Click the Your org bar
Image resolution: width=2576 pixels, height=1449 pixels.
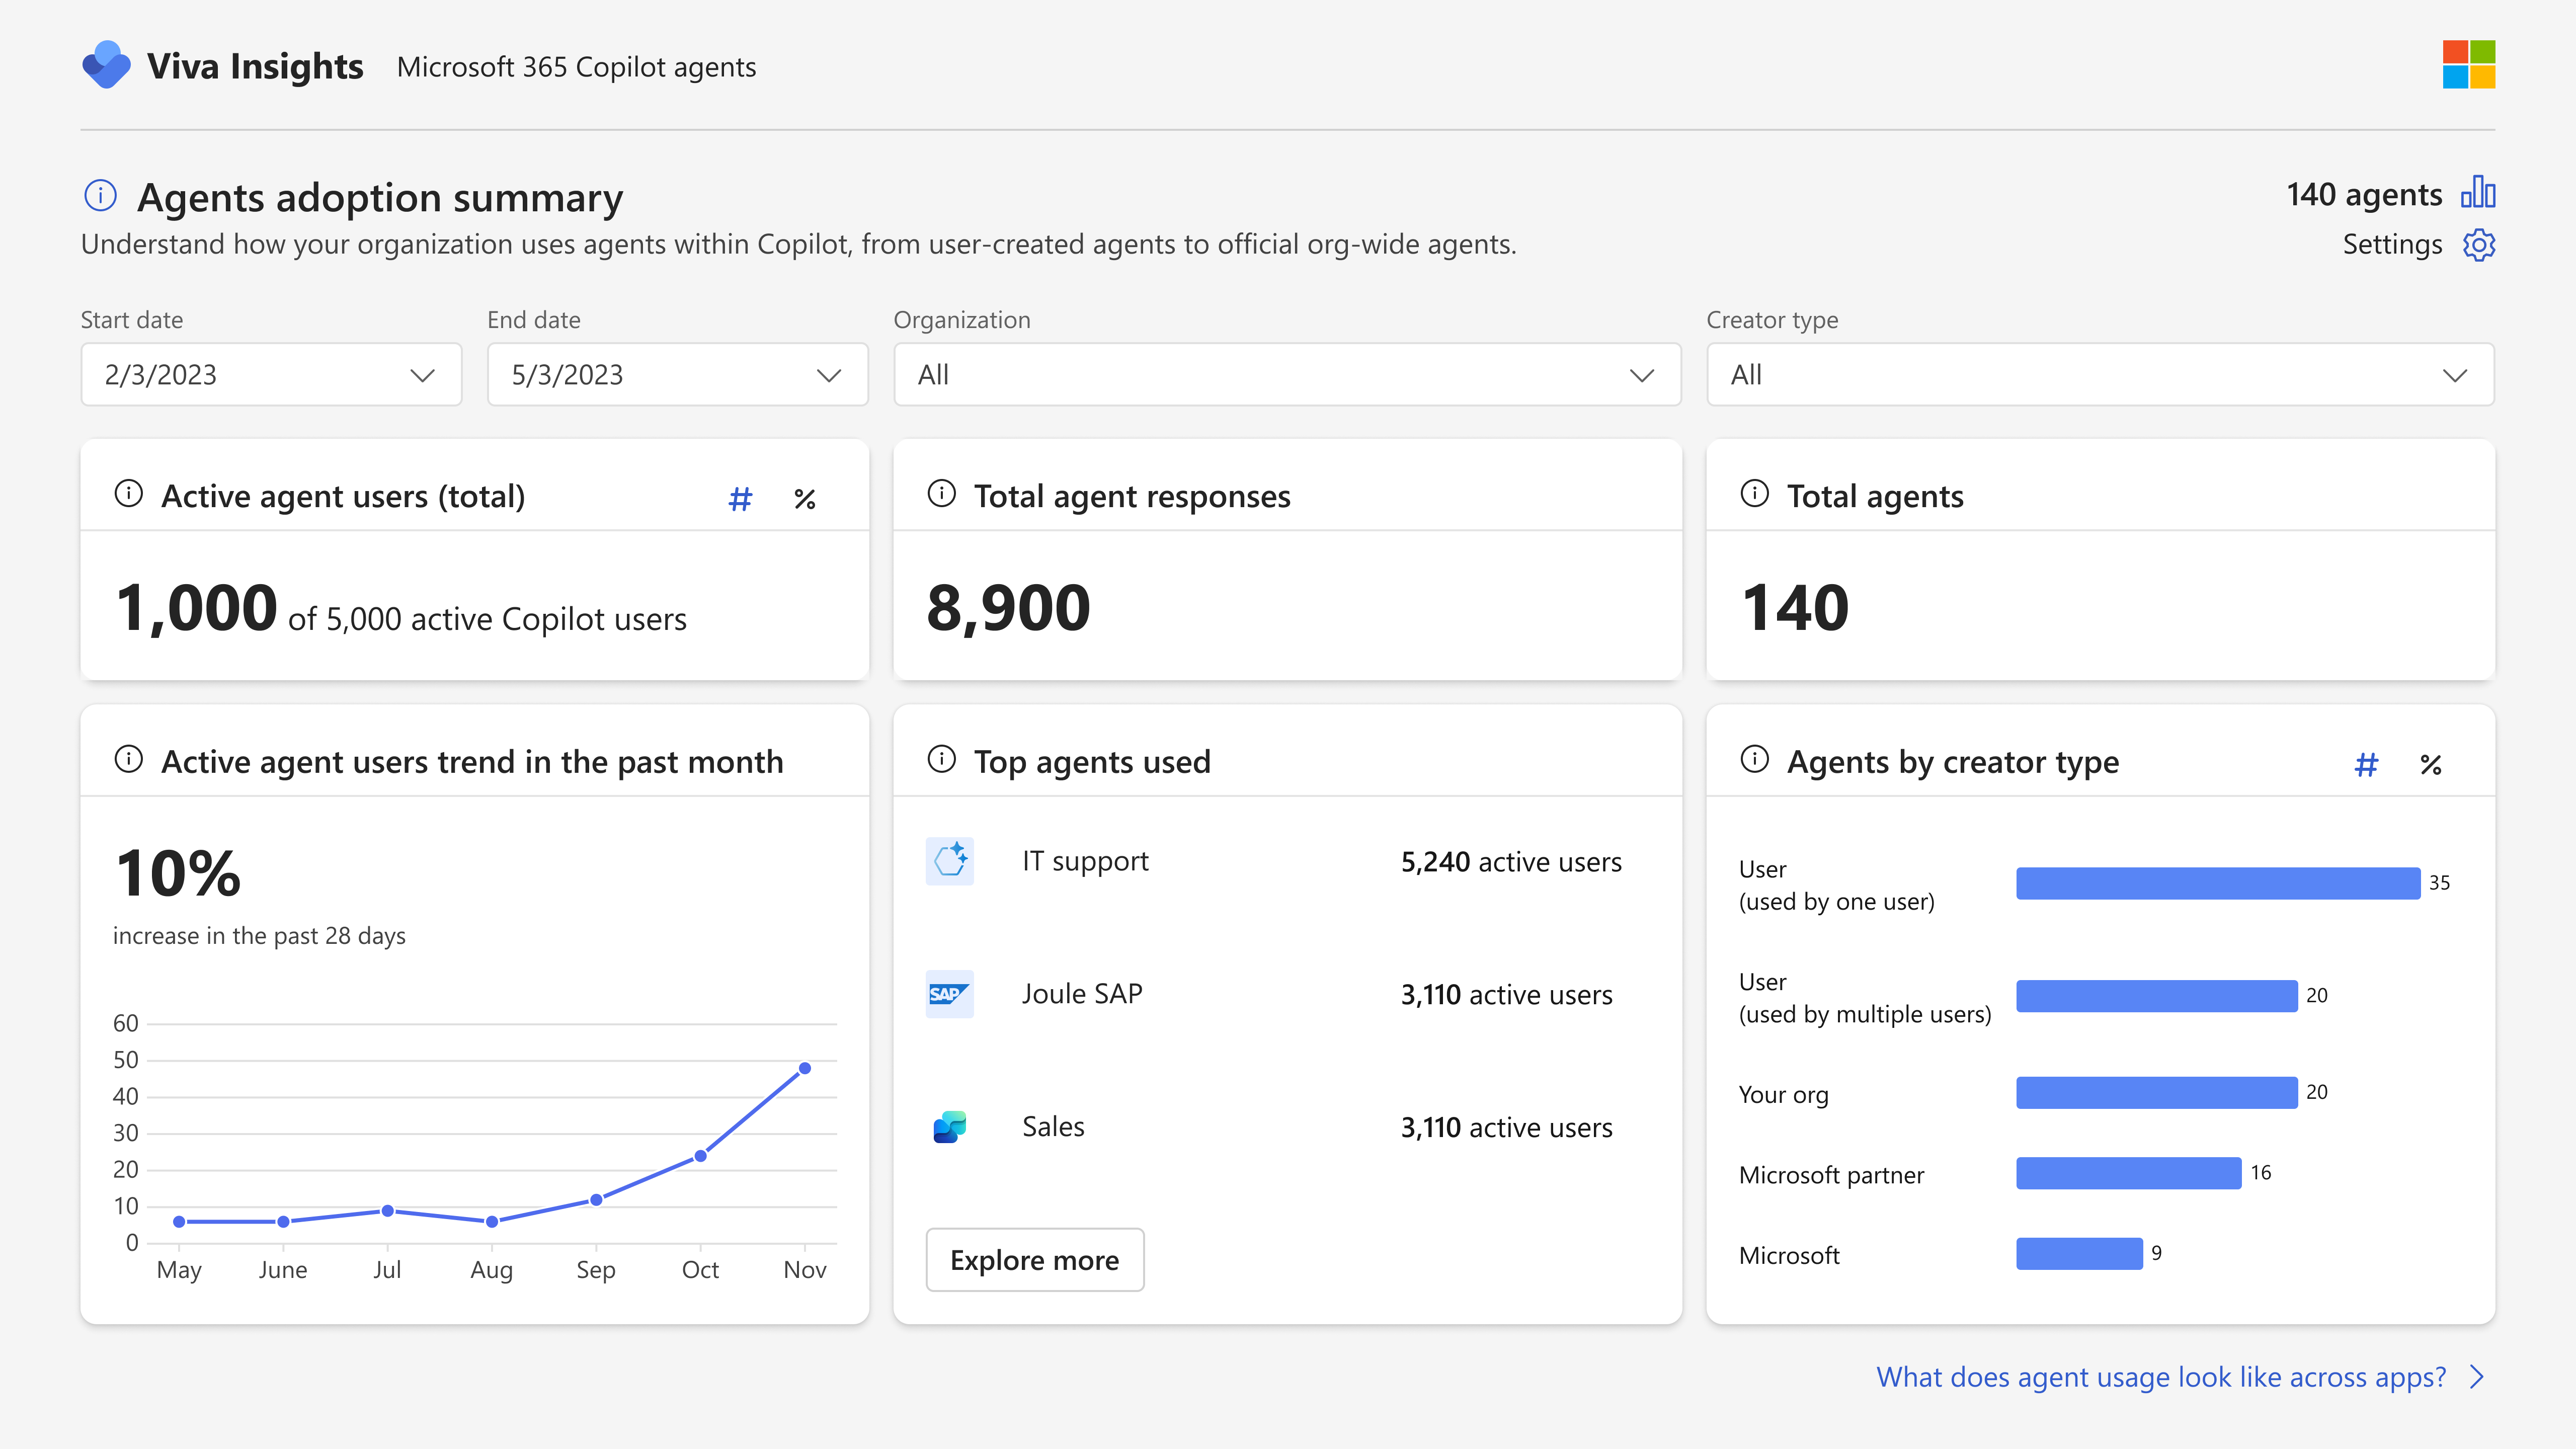pos(2157,1093)
